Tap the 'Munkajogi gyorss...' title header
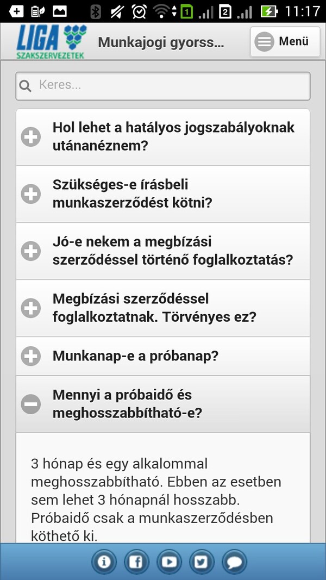Image resolution: width=326 pixels, height=580 pixels. [x=160, y=42]
